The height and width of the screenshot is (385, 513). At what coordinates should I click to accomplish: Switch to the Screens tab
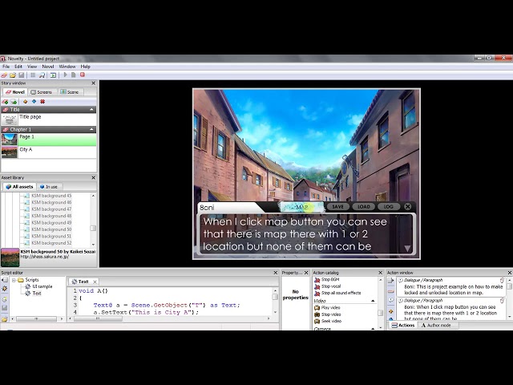(42, 92)
